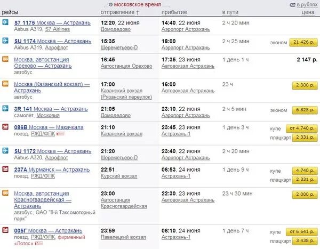Open train 086В Москва — Махачкала
320x249 pixels.
(49, 127)
